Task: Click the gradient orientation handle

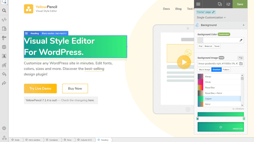Action: (x=221, y=127)
